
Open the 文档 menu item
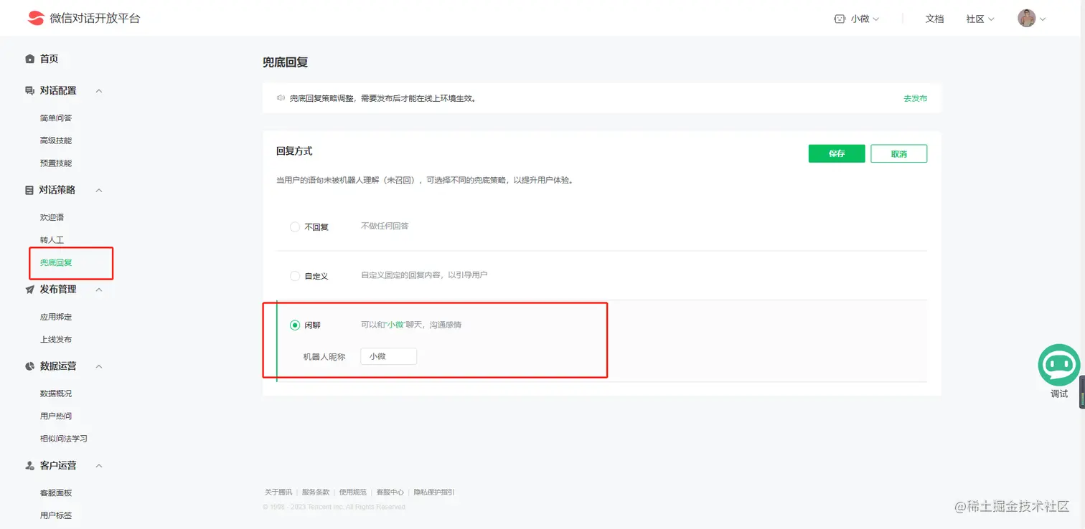pos(934,19)
